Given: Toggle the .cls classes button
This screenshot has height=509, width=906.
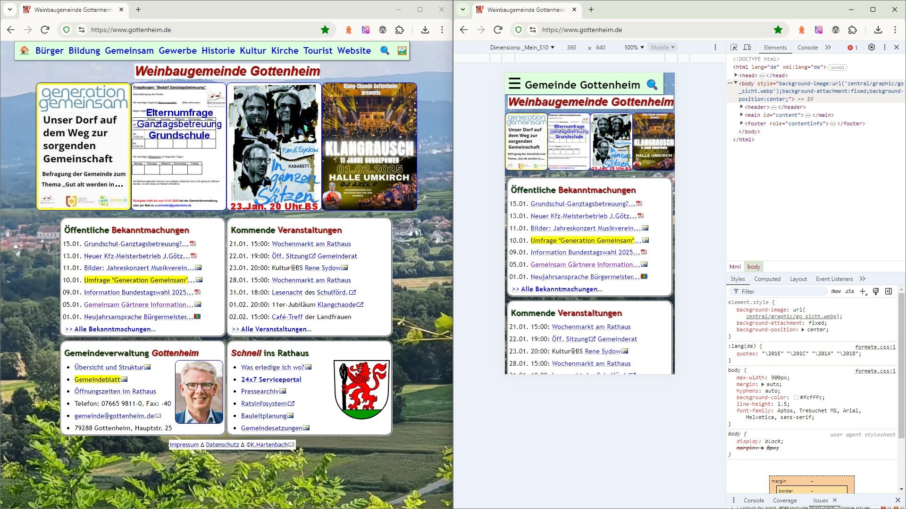Looking at the screenshot, I should [x=849, y=291].
